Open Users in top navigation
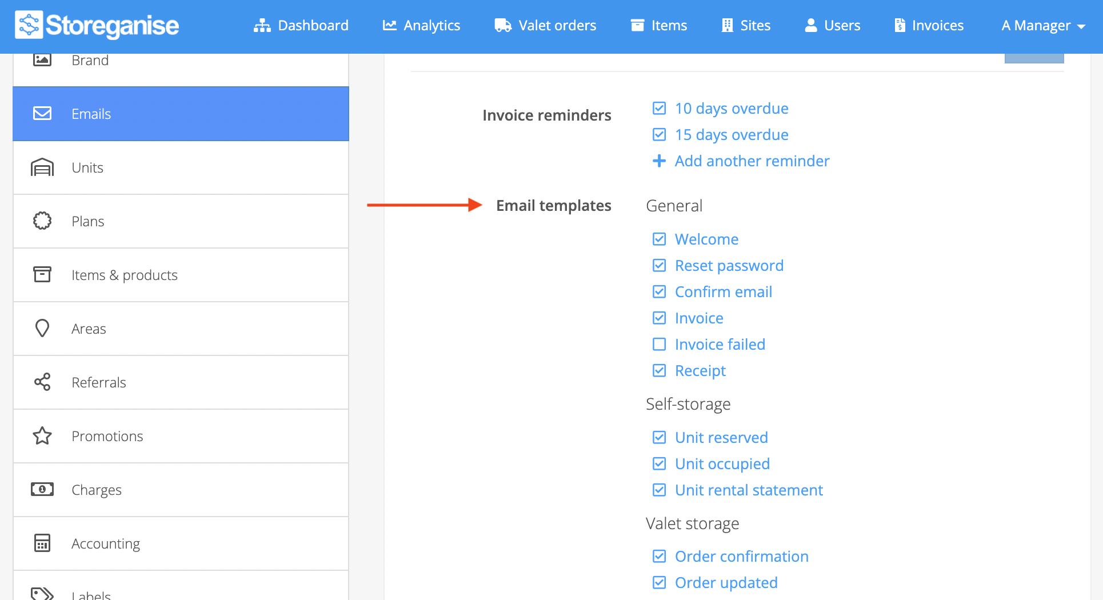This screenshot has width=1103, height=600. click(x=833, y=26)
